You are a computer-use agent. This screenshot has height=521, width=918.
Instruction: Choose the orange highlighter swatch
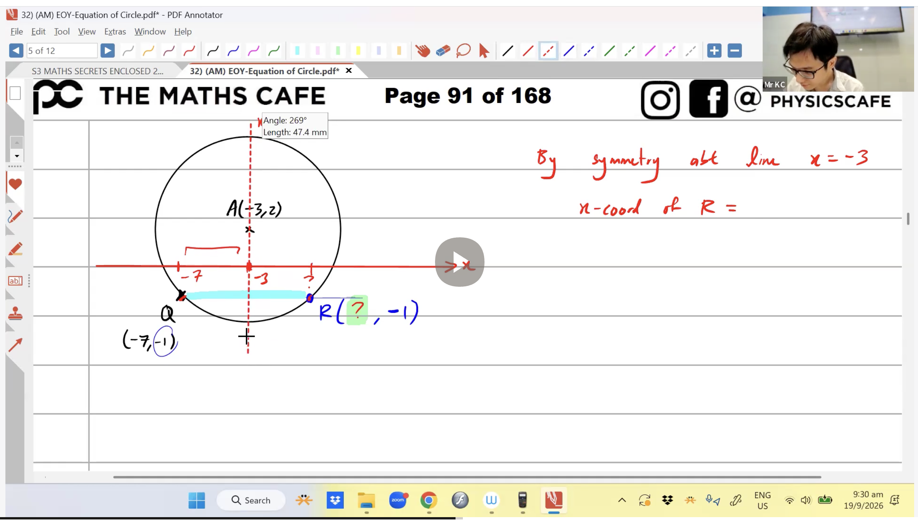coord(399,51)
